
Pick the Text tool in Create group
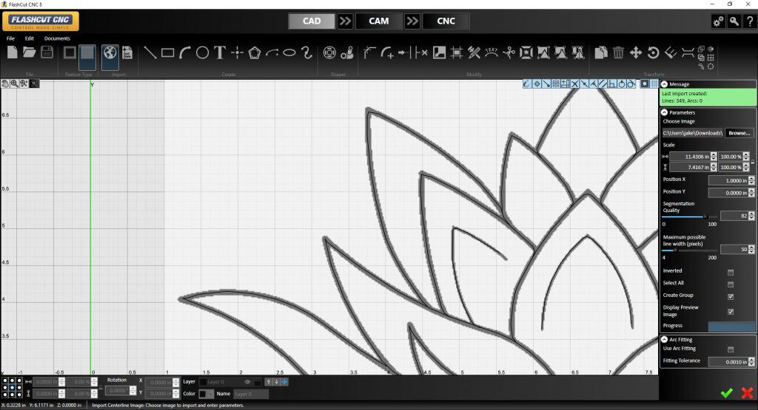coord(220,52)
